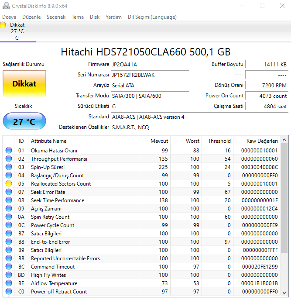This screenshot has height=300, width=291.
Task: Click the blue status icon for Spin Retry Count
Action: (x=9, y=217)
